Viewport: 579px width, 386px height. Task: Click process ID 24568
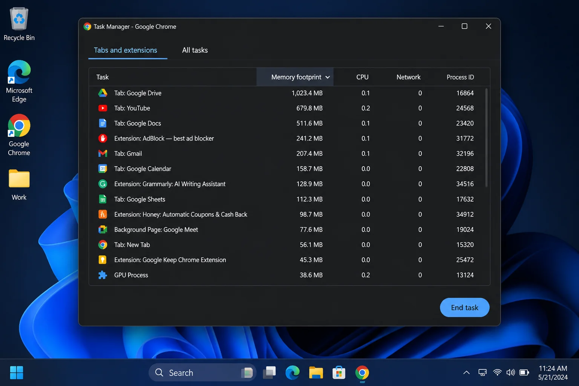465,108
